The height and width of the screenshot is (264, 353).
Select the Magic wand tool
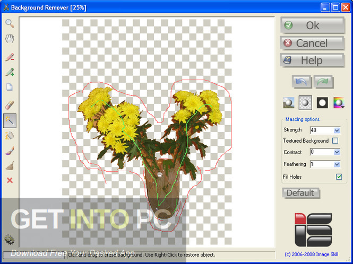click(x=10, y=121)
